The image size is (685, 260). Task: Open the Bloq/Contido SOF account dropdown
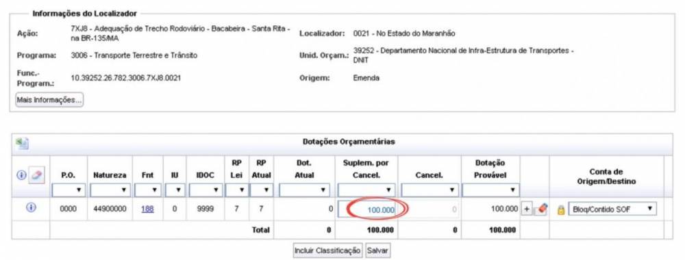coord(612,209)
